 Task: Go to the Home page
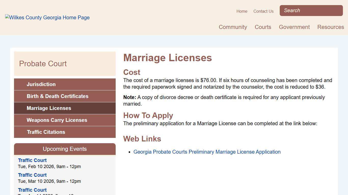[242, 11]
